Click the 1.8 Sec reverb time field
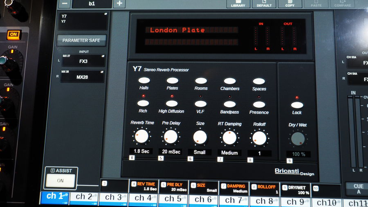Image resolution: width=368 pixels, height=207 pixels. click(141, 151)
